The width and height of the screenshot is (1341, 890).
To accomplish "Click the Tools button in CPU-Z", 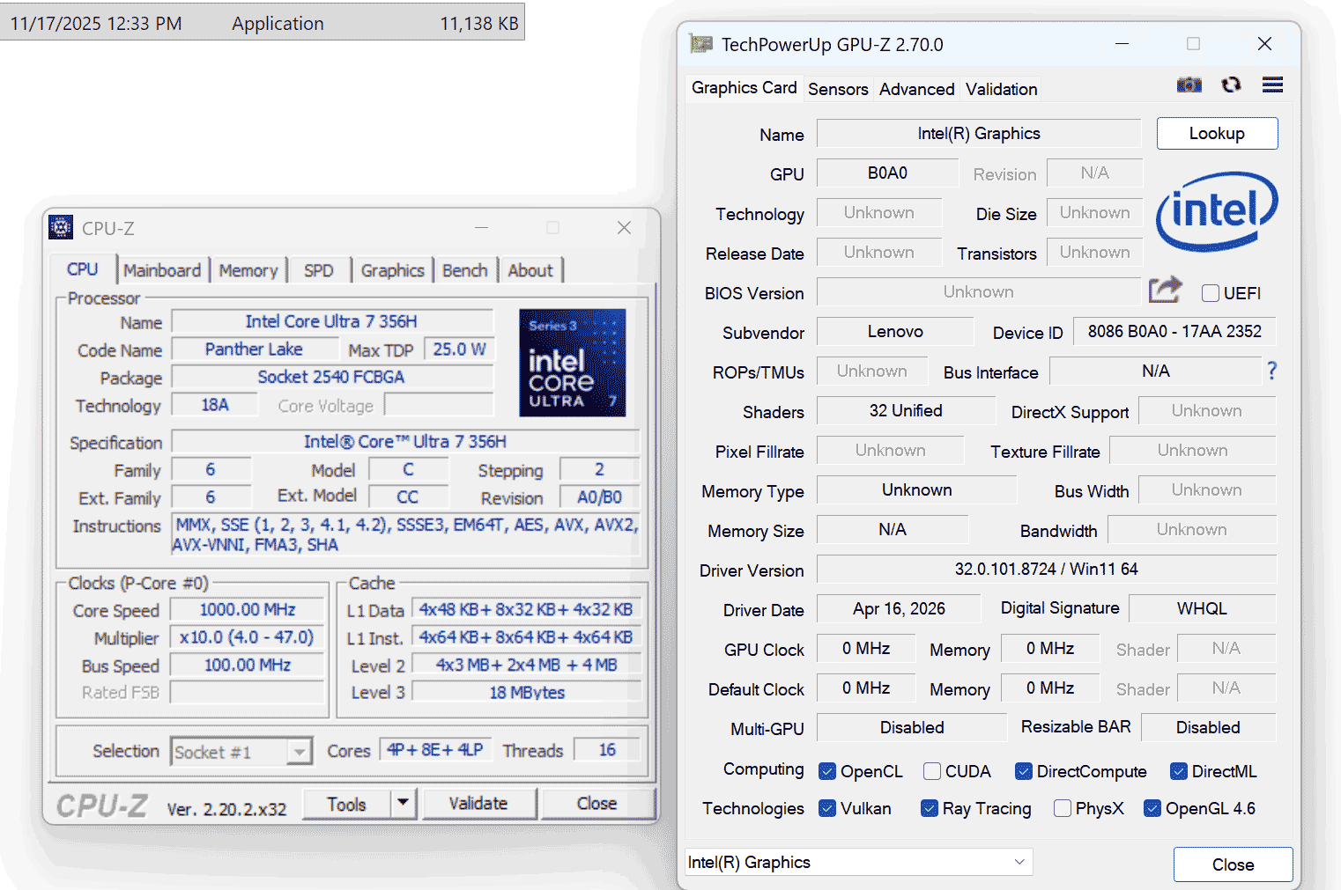I will click(346, 804).
